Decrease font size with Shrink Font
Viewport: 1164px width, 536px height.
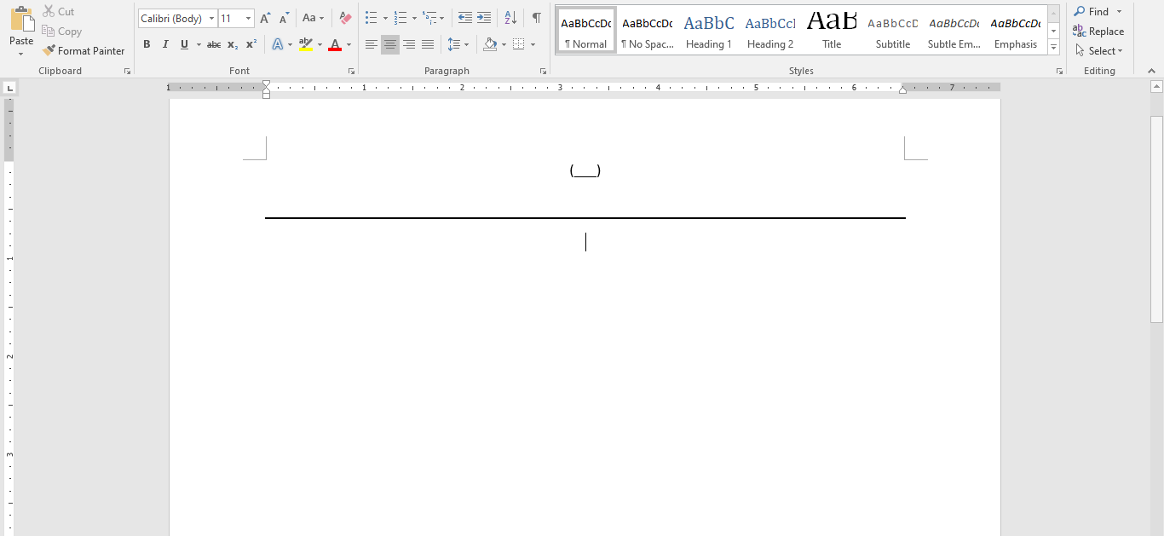click(285, 18)
